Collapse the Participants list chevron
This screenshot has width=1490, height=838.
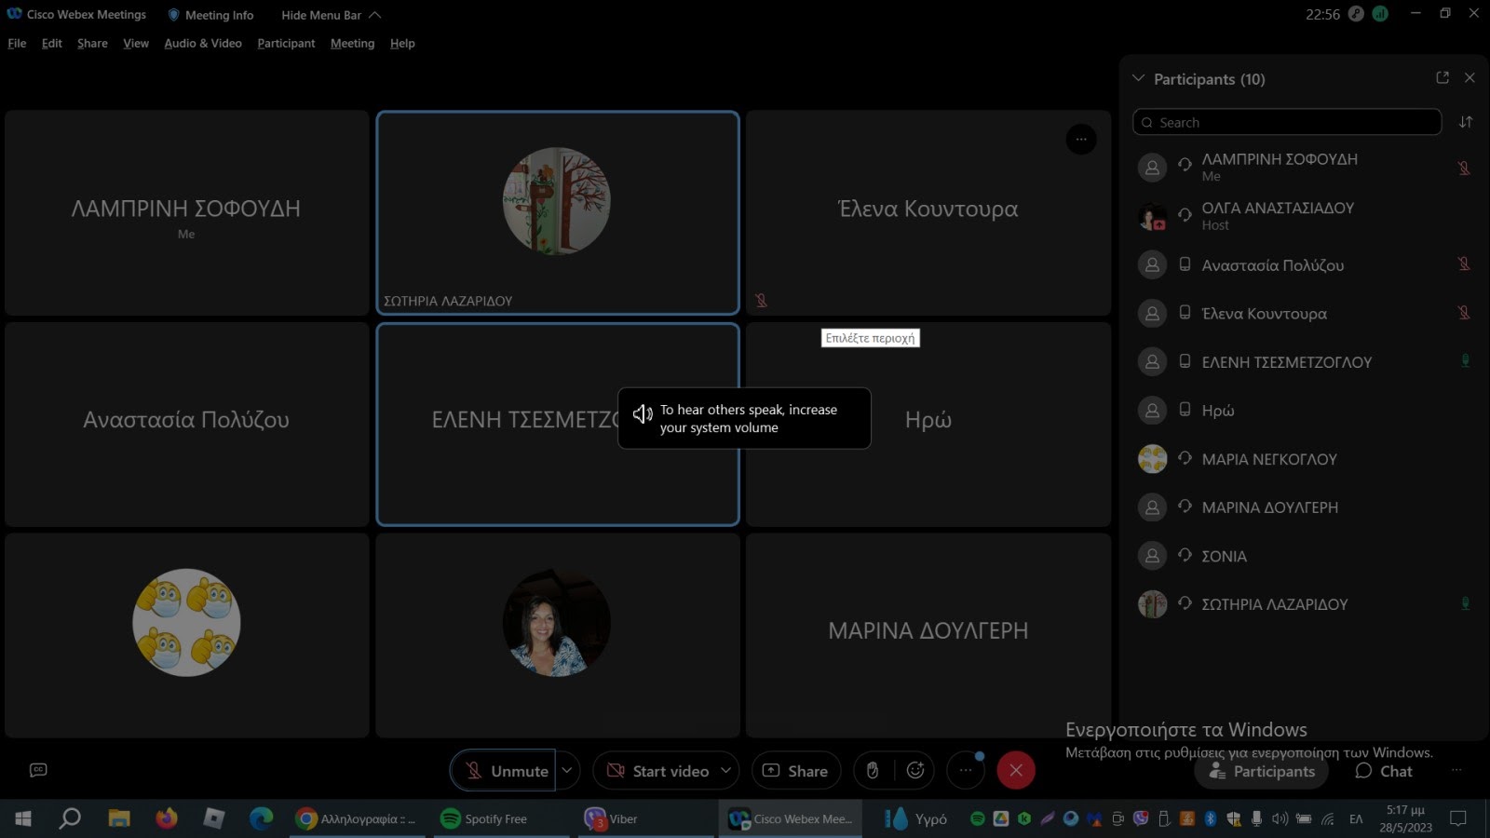(x=1138, y=79)
